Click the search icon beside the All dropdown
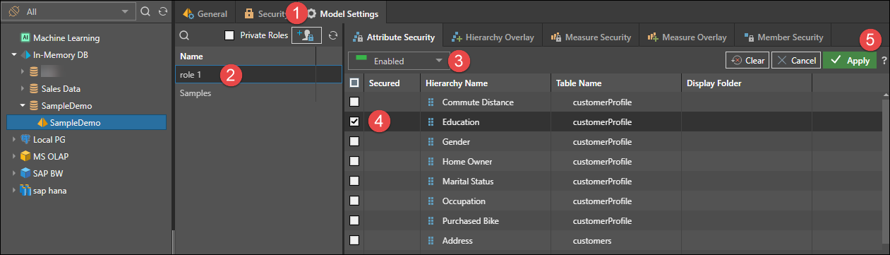This screenshot has width=890, height=255. coord(145,11)
